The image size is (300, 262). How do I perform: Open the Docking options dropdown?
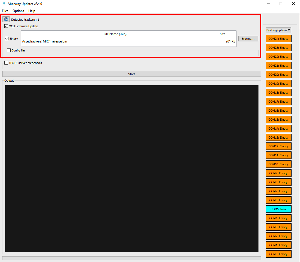278,30
